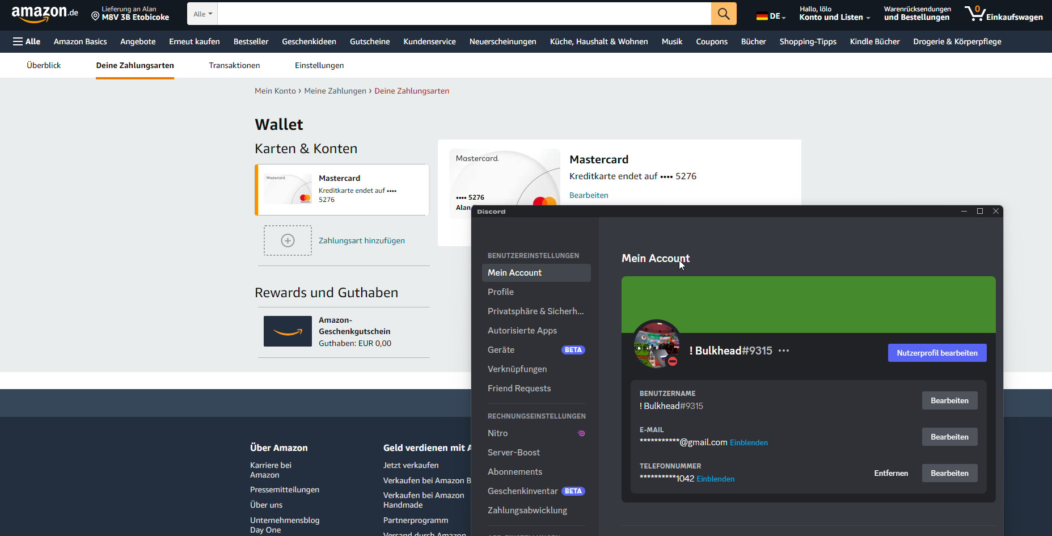
Task: Click the Discord profile avatar
Action: pos(657,344)
